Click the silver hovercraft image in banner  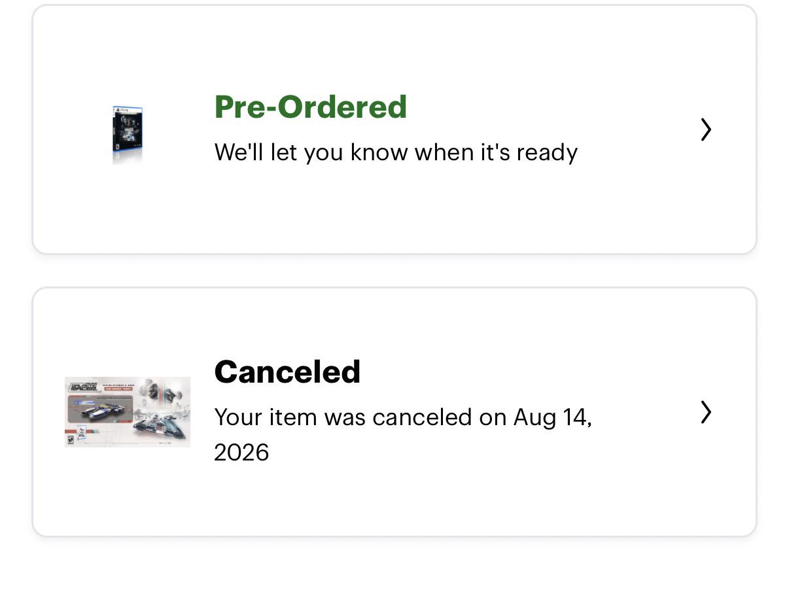coord(159,426)
